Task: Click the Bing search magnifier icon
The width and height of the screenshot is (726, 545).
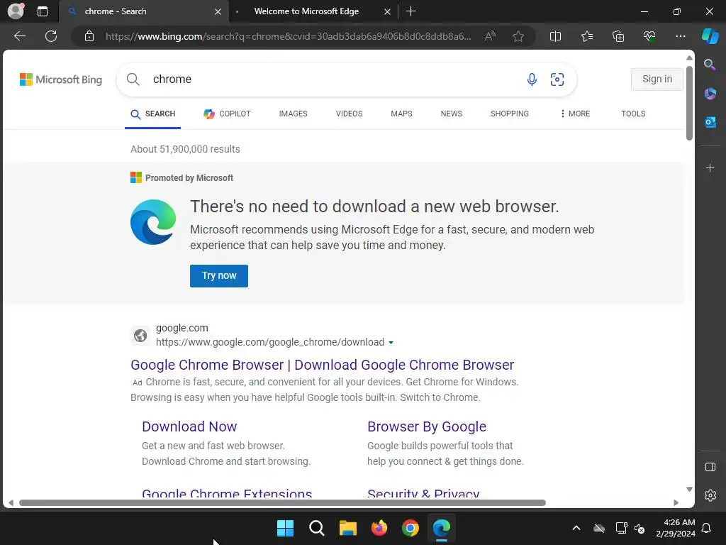Action: coord(133,79)
